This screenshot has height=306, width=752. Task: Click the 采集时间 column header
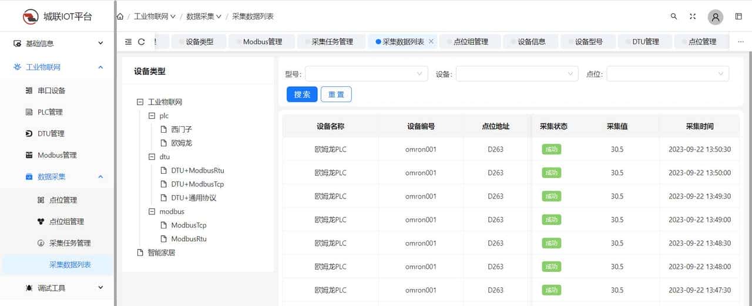click(x=699, y=126)
